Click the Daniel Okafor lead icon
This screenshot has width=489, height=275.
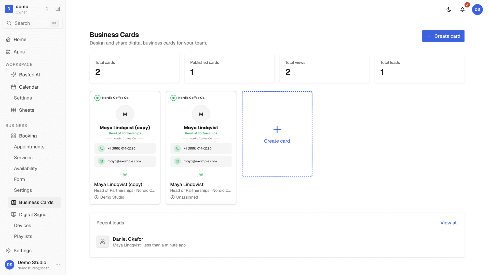point(102,242)
